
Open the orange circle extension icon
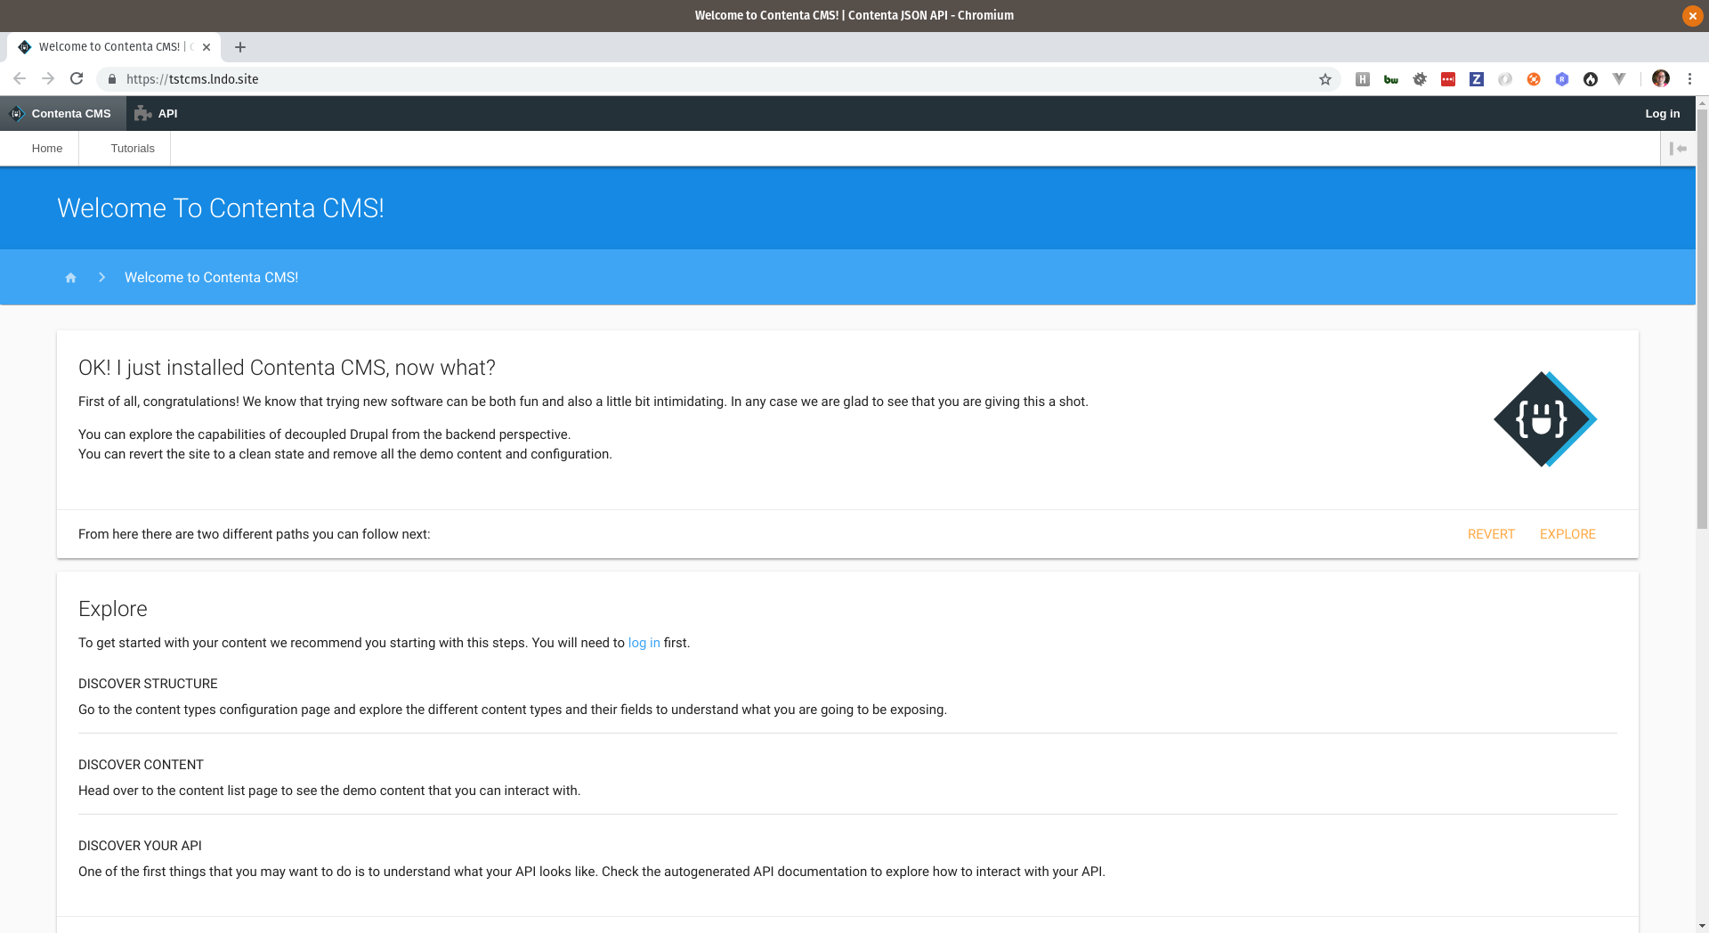(1534, 79)
